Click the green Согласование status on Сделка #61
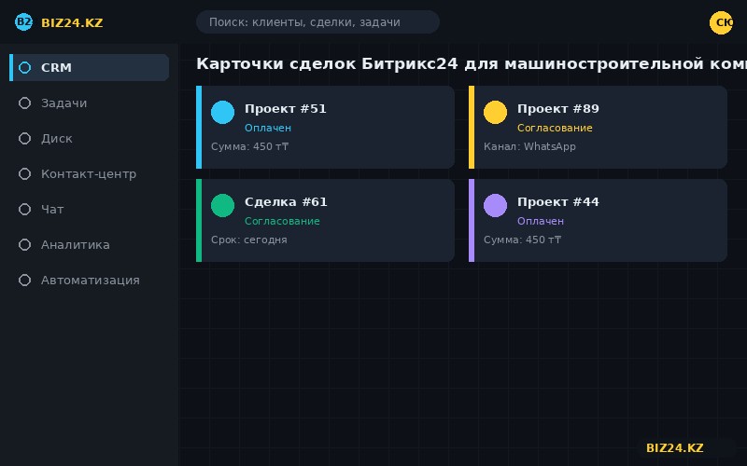 coord(282,221)
